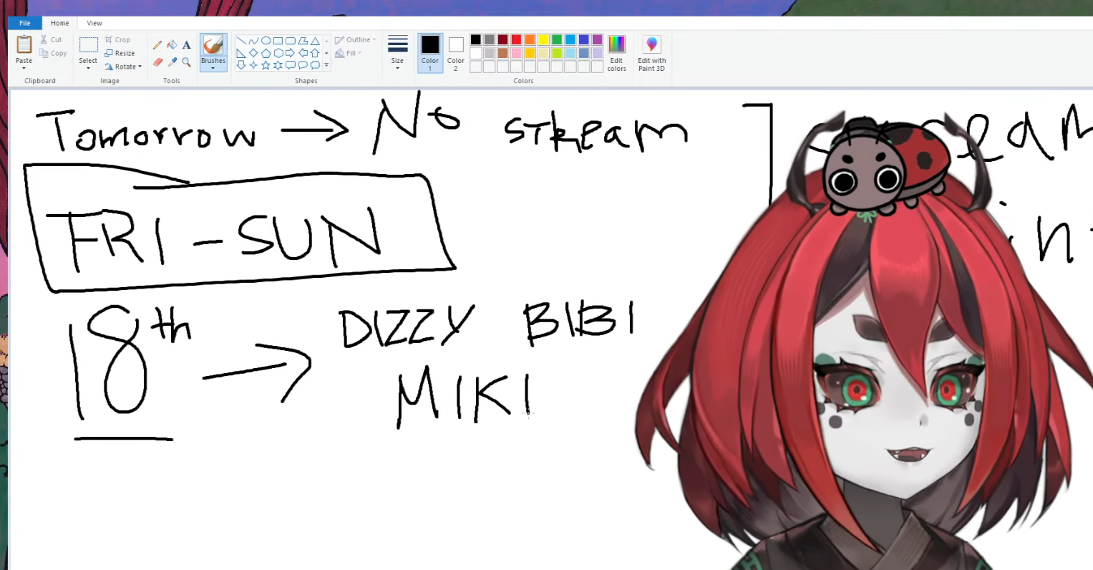Image resolution: width=1093 pixels, height=570 pixels.
Task: Choose the Rectangle shape
Action: coord(278,41)
